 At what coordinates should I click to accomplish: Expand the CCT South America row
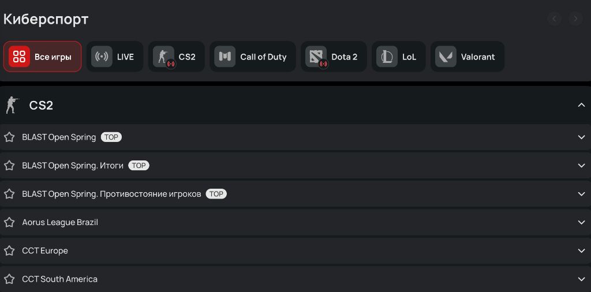point(581,279)
